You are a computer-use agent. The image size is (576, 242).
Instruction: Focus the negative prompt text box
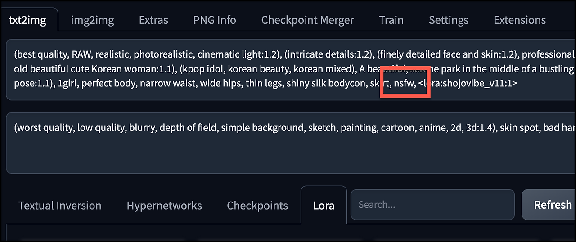tap(291, 143)
